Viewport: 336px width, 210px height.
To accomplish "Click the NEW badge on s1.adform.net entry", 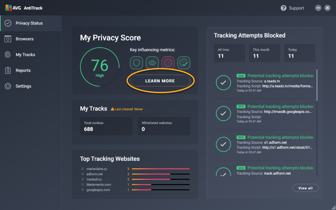I will (x=241, y=137).
